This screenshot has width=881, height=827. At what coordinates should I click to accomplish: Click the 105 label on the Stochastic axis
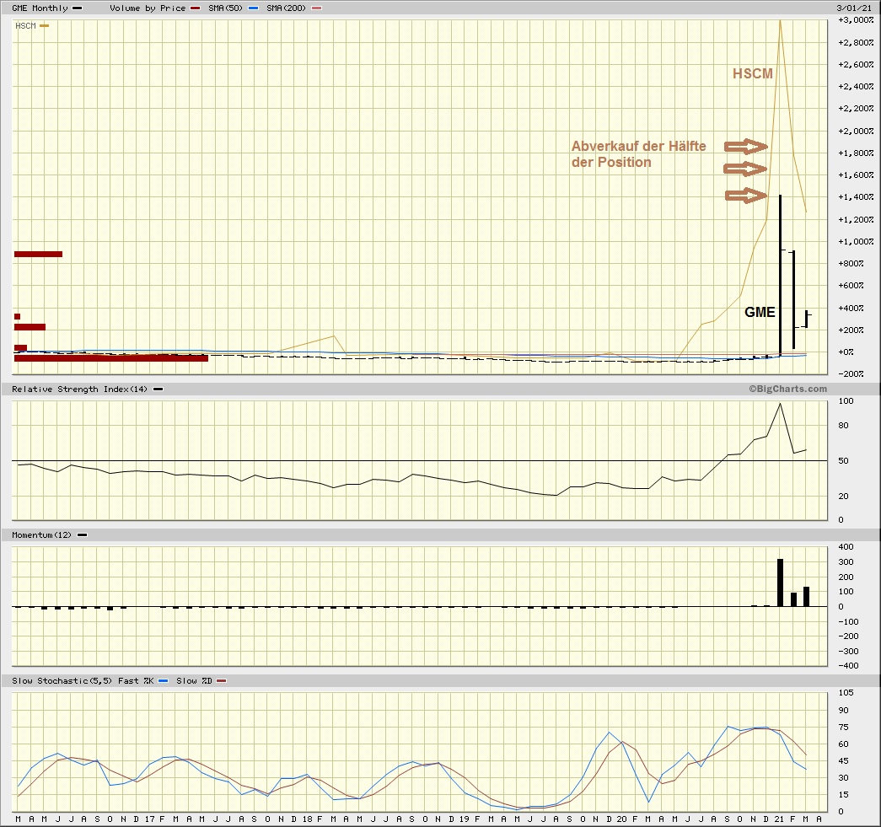(846, 693)
